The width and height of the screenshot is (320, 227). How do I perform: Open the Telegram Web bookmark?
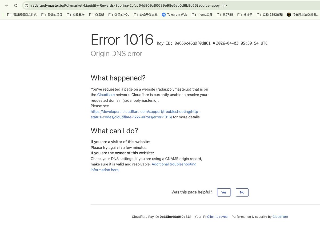[174, 15]
